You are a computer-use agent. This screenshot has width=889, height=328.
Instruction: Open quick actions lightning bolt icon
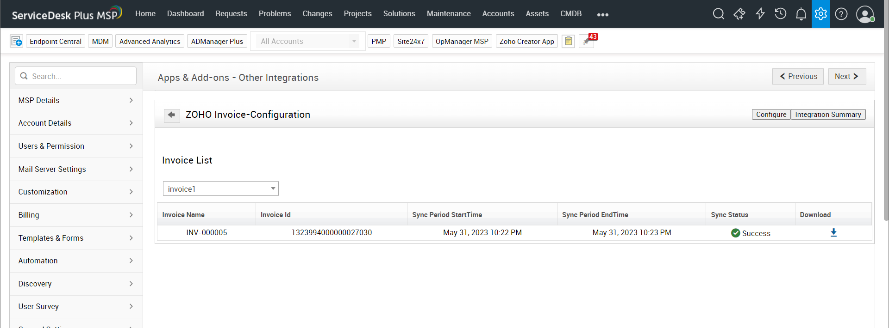click(760, 14)
